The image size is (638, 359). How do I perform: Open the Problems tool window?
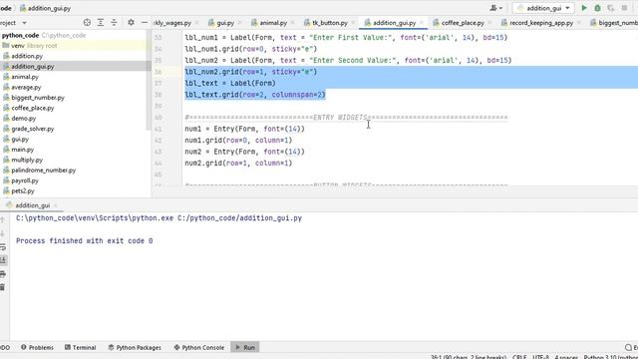tap(37, 348)
